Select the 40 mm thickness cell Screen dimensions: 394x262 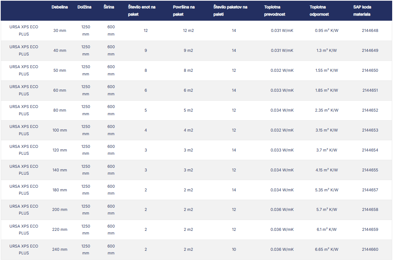pyautogui.click(x=60, y=51)
